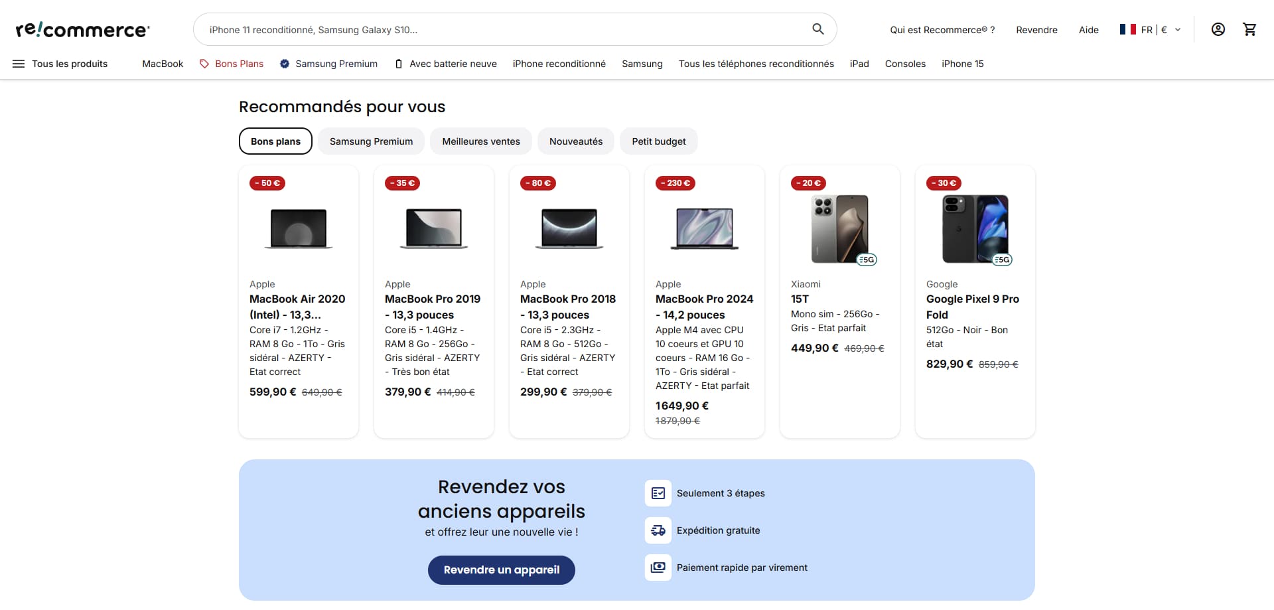This screenshot has height=610, width=1274.
Task: Open the Tous les produits menu
Action: point(60,64)
